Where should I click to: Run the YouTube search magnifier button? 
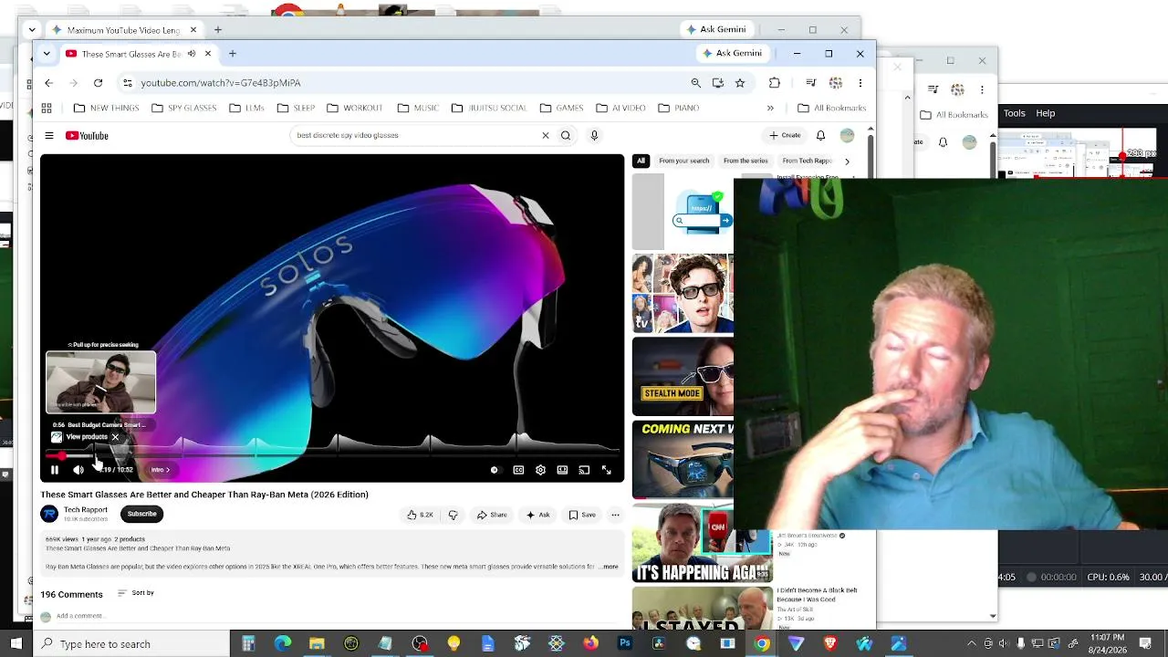[566, 135]
